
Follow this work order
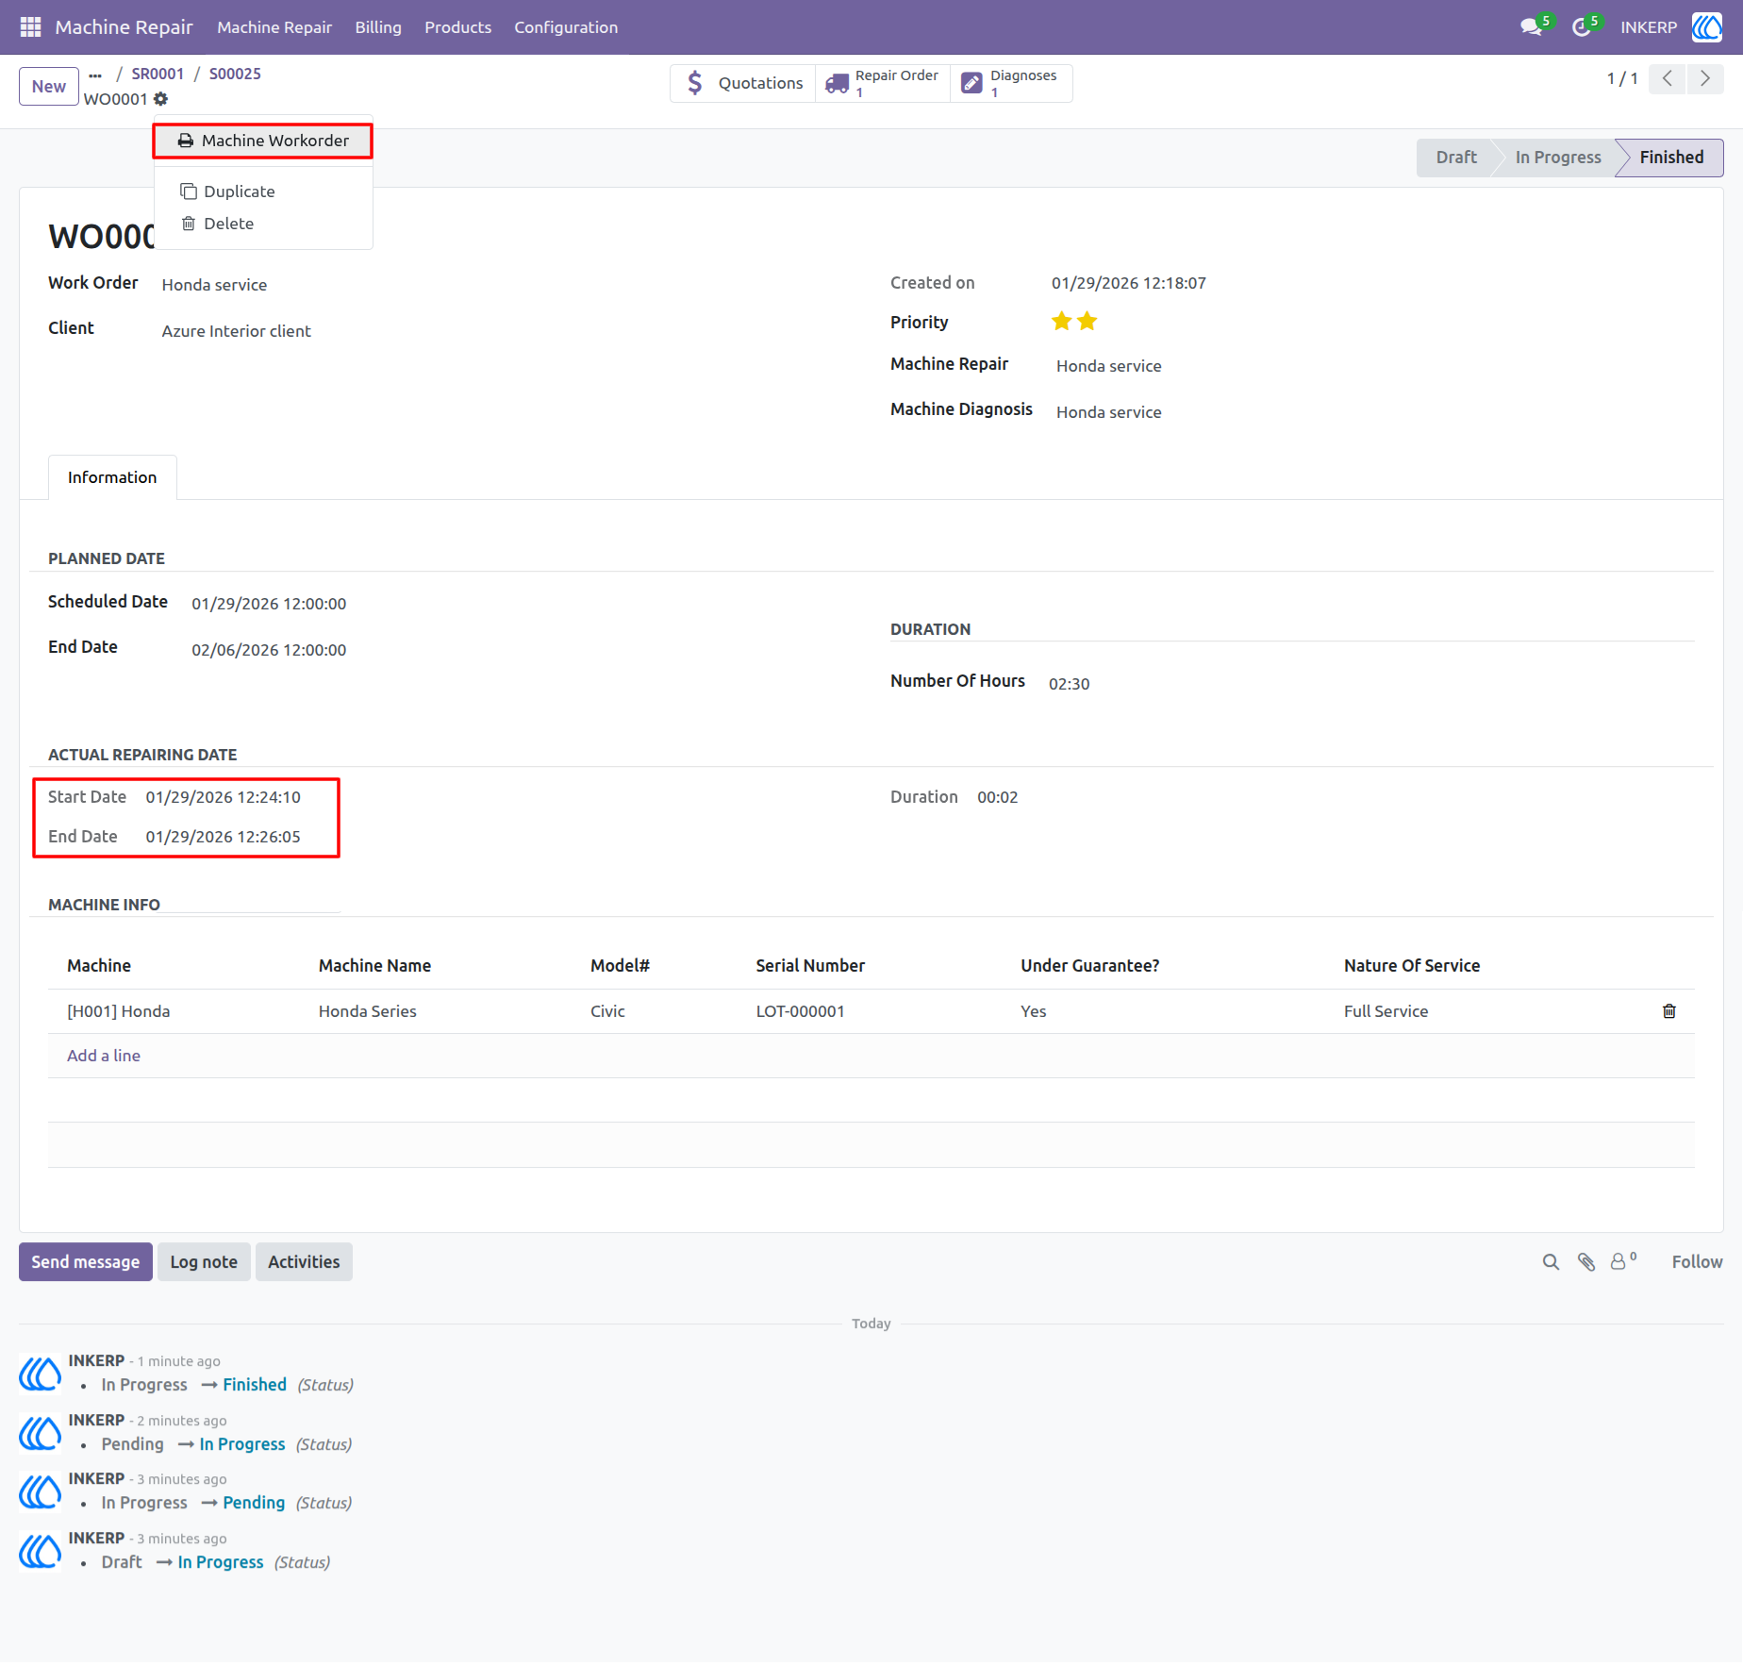(x=1697, y=1262)
